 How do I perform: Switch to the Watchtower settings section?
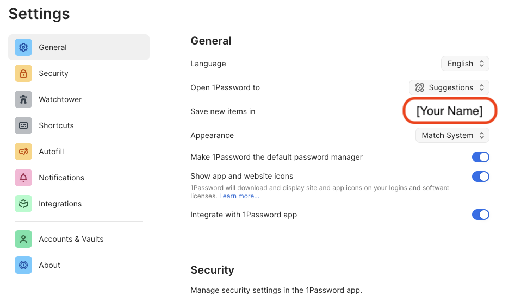pos(60,99)
